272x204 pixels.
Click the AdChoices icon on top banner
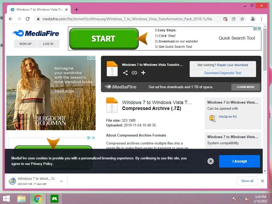tap(255, 28)
